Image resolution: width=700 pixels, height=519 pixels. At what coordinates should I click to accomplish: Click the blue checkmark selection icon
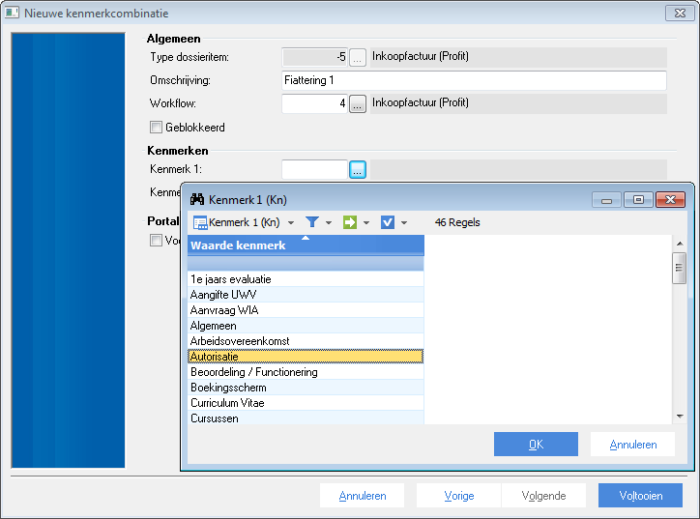388,221
